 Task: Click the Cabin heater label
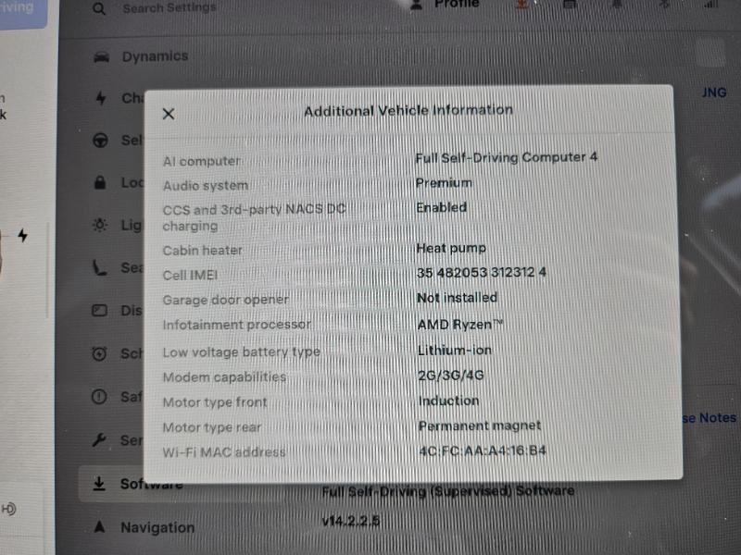(203, 251)
